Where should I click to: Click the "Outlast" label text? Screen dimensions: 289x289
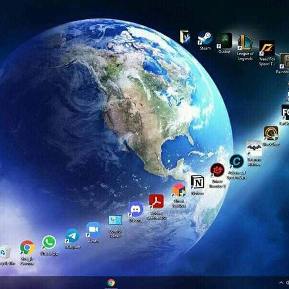(x=224, y=51)
